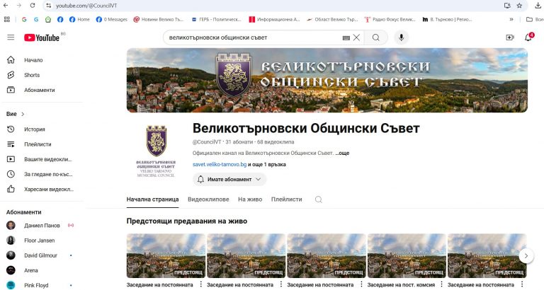Open the on-screen keyboard in search
This screenshot has width=544, height=290.
(x=346, y=37)
